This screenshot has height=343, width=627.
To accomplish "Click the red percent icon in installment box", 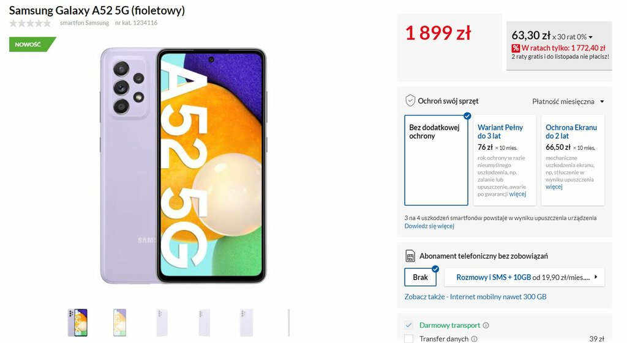I will click(516, 48).
